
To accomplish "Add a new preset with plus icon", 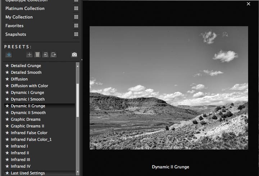I will click(29, 55).
